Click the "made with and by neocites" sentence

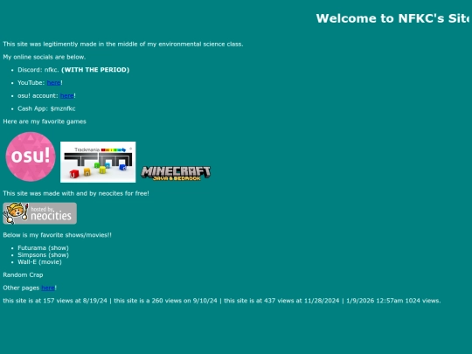click(x=76, y=193)
